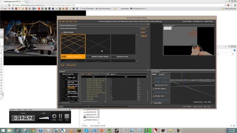The width and height of the screenshot is (237, 133).
Task: Open Google Chrome from the taskbar
Action: pos(33,130)
